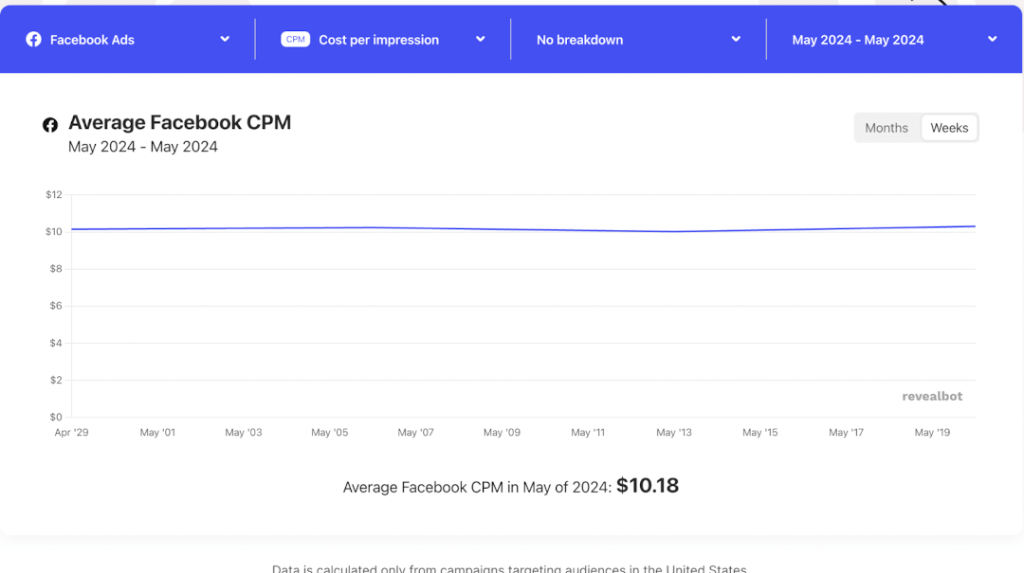
Task: Click the May '09 x-axis label
Action: coord(502,432)
